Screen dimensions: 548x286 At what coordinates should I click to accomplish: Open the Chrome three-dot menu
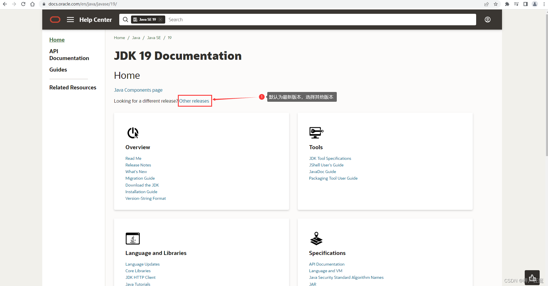click(544, 4)
